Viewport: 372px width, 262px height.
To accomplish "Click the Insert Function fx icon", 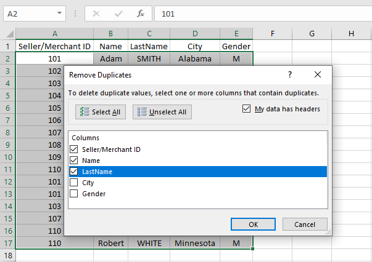I will pos(141,14).
